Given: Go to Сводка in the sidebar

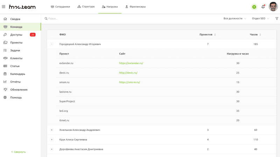Looking at the screenshot, I should (x=20, y=19).
